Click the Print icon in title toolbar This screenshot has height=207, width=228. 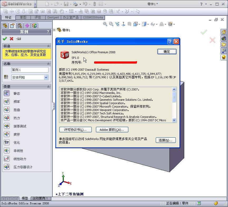coord(75,4)
